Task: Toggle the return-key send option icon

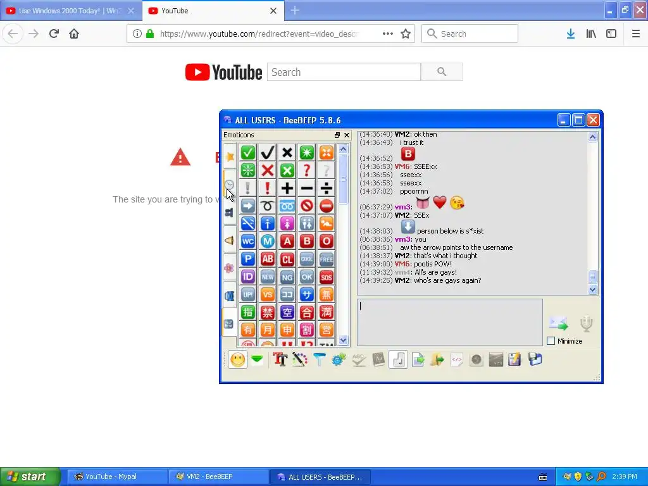Action: [398, 359]
